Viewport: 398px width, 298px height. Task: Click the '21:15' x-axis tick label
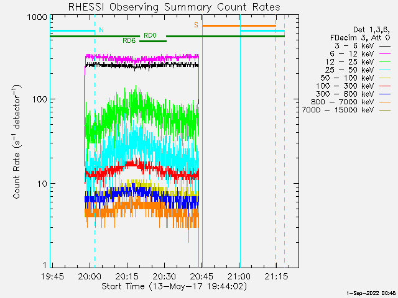click(276, 276)
